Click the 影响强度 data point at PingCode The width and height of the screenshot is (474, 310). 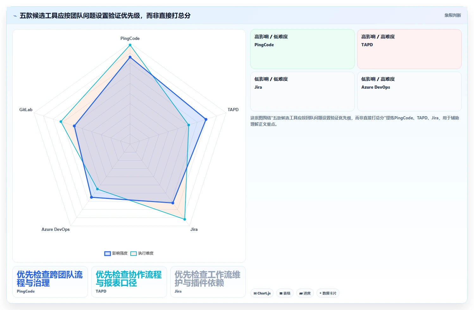click(x=130, y=57)
